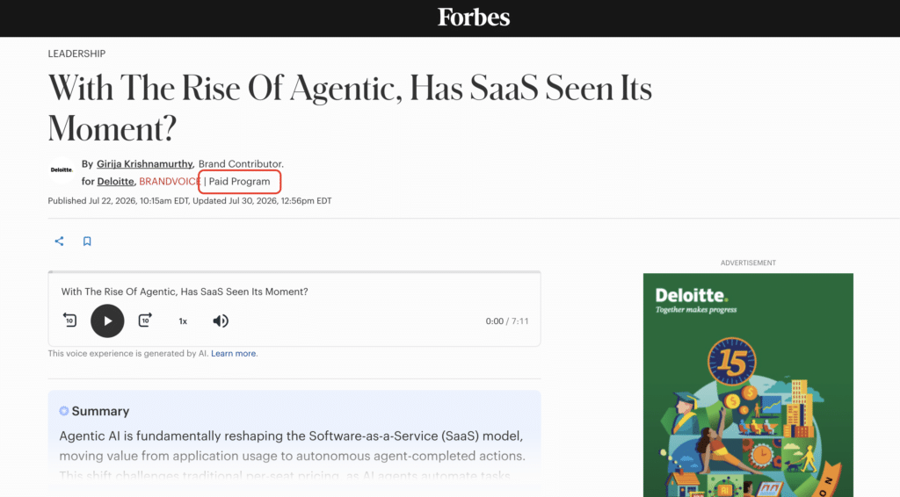Open the Deloitte advertisement banner

point(748,385)
